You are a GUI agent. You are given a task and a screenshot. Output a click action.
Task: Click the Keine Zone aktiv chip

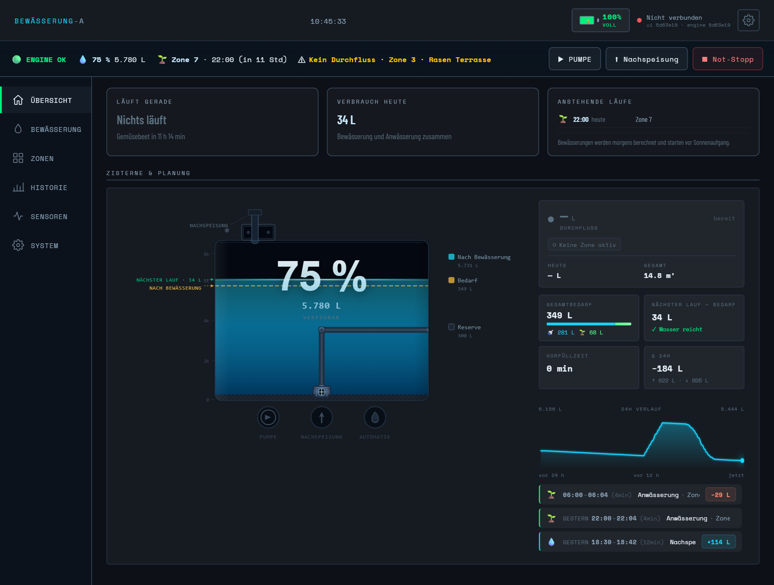584,245
